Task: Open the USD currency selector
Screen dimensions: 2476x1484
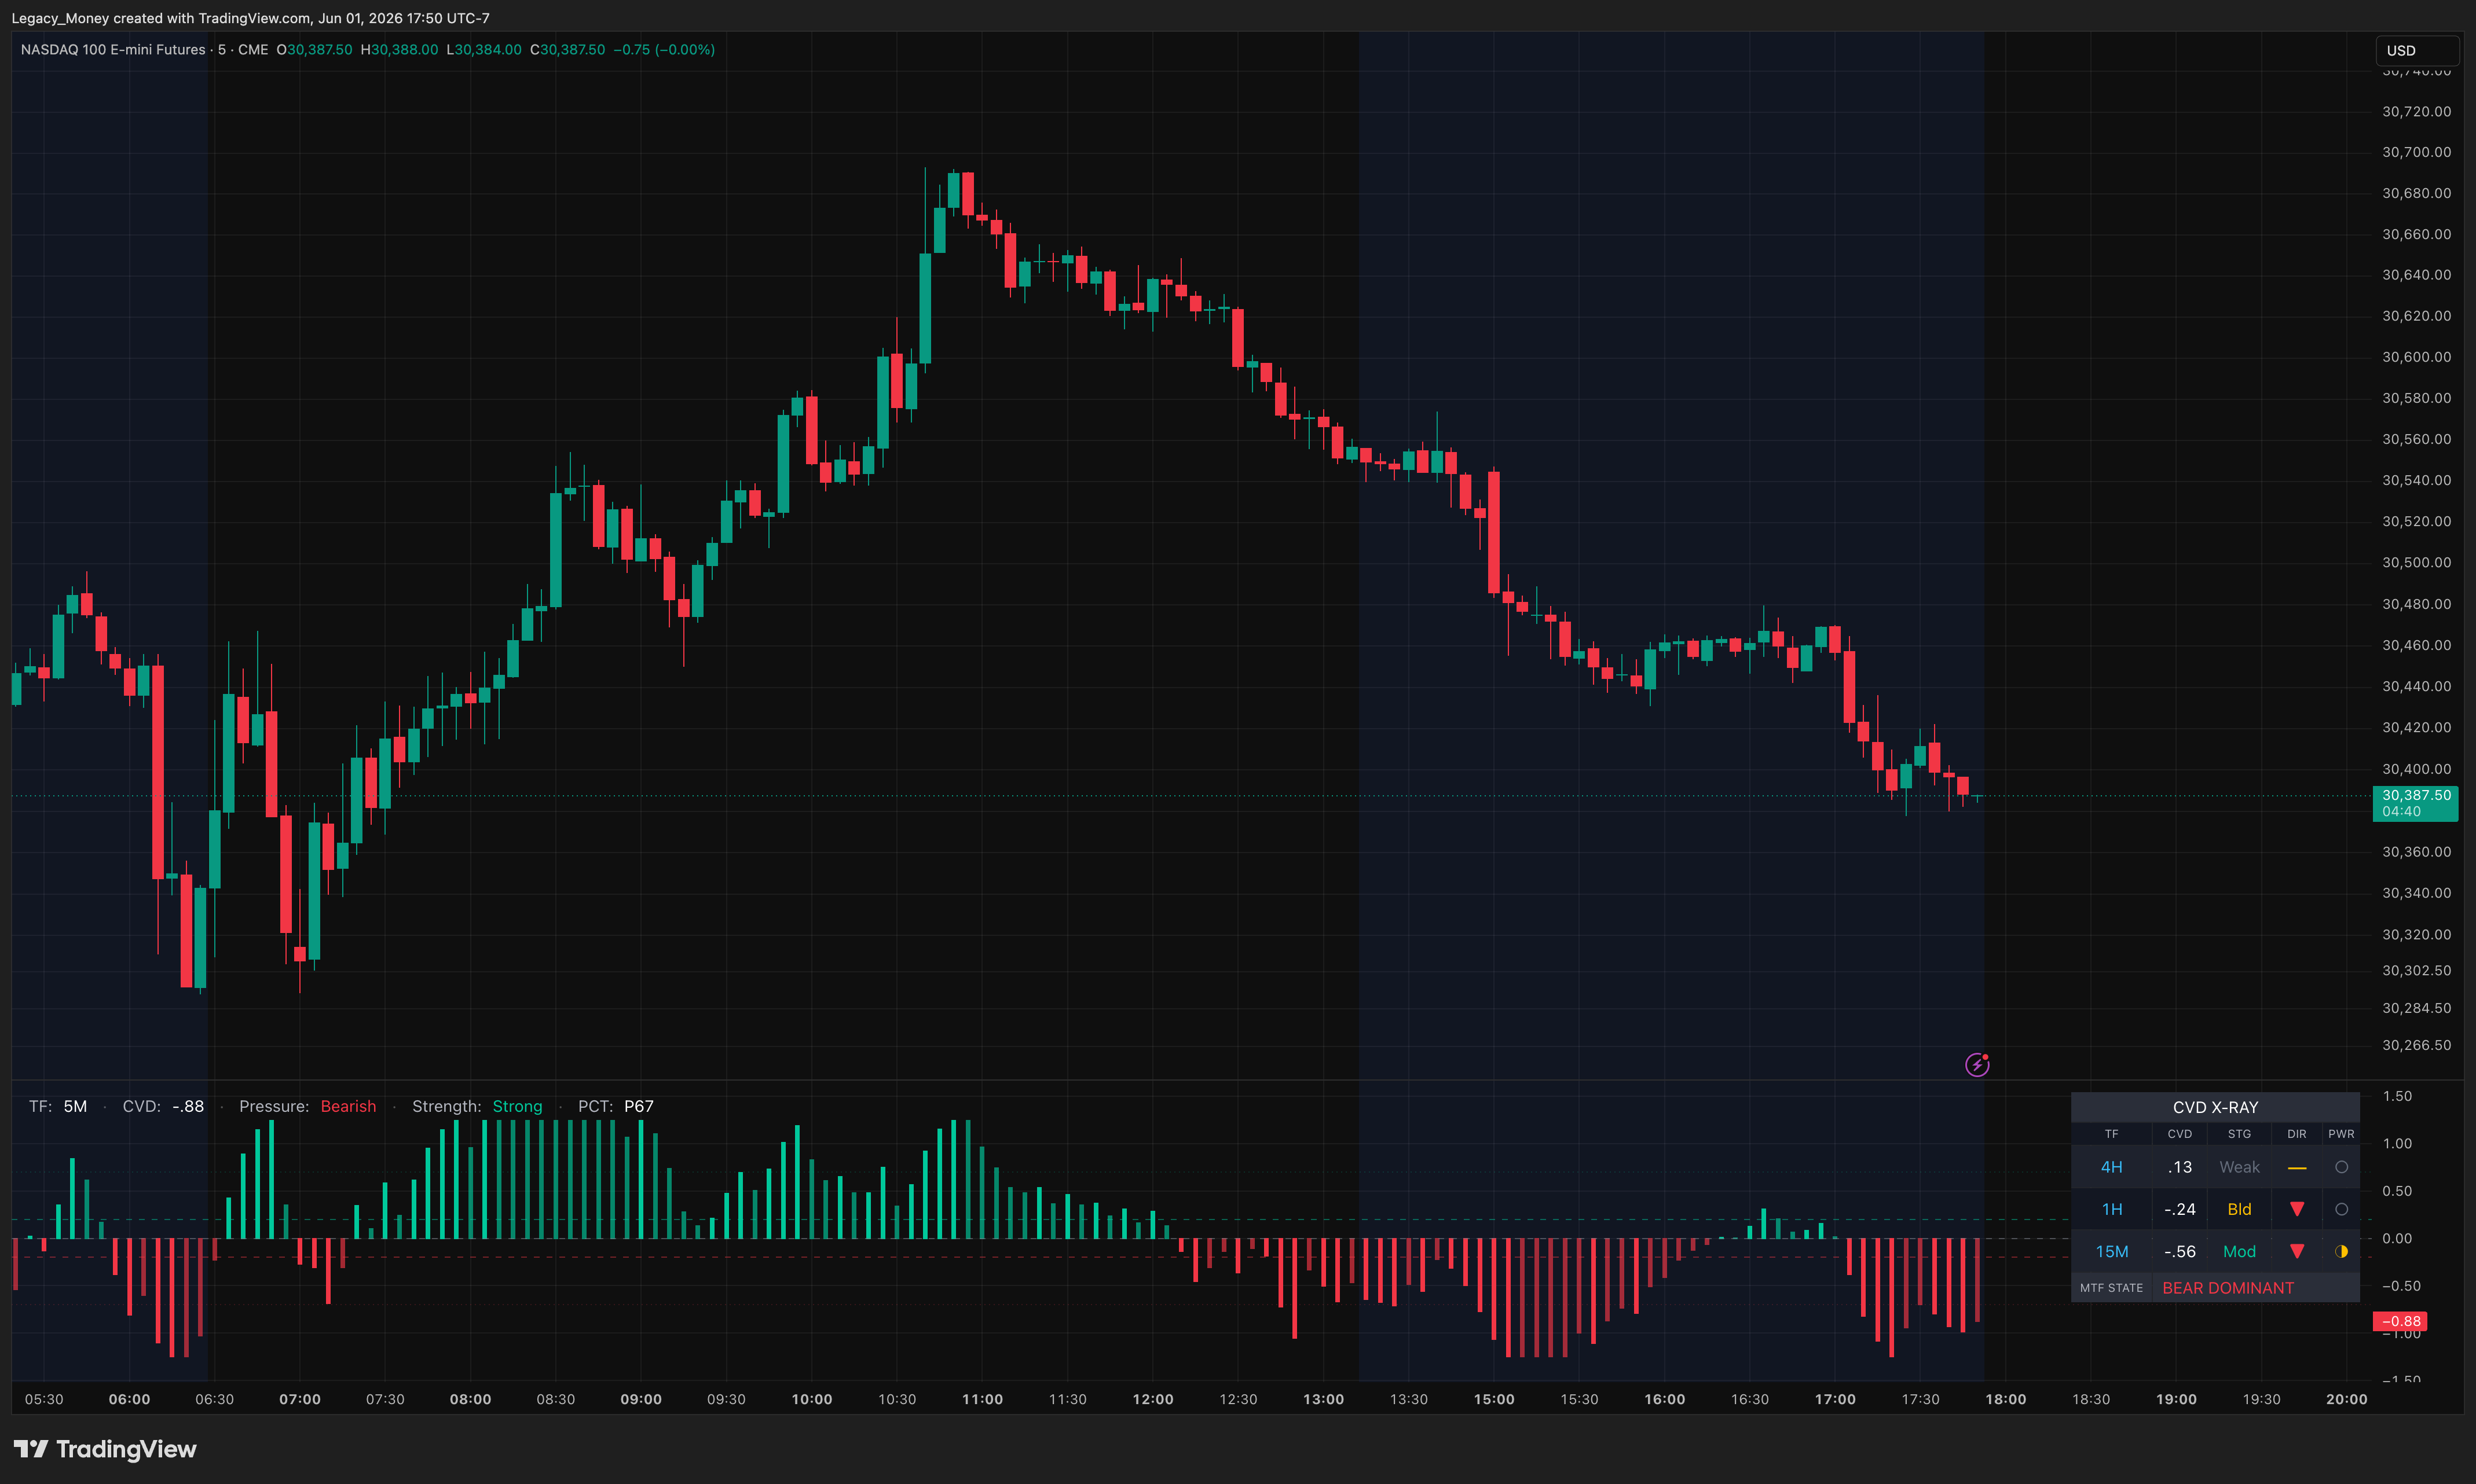Action: (x=2417, y=50)
